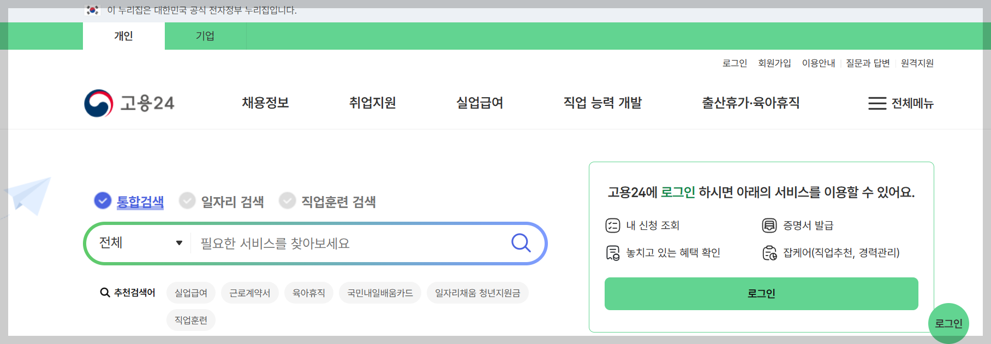Screen dimensions: 991x344
Task: Open the 전체 category dropdown
Action: click(140, 243)
